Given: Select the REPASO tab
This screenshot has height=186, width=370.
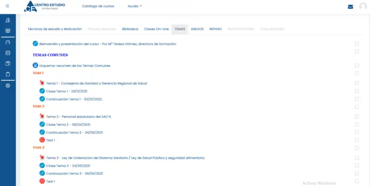Looking at the screenshot, I should tap(215, 29).
